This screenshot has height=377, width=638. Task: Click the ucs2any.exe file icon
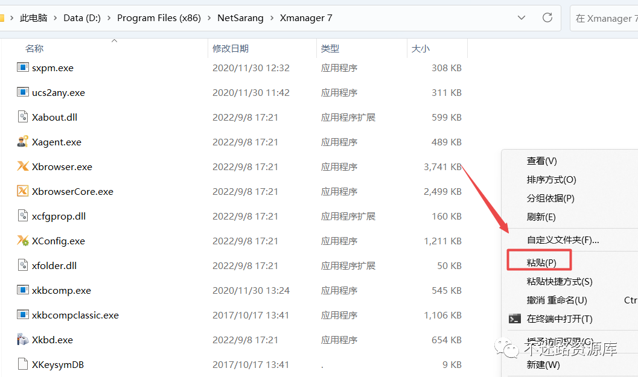[x=23, y=92]
